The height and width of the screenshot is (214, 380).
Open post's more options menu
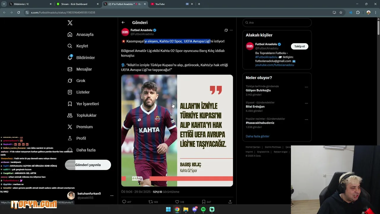231,30
